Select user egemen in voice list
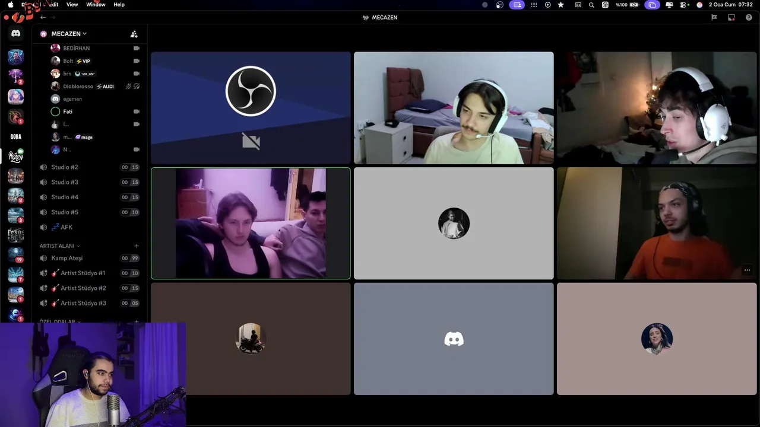Screen dimensions: 760x427 coord(95,99)
